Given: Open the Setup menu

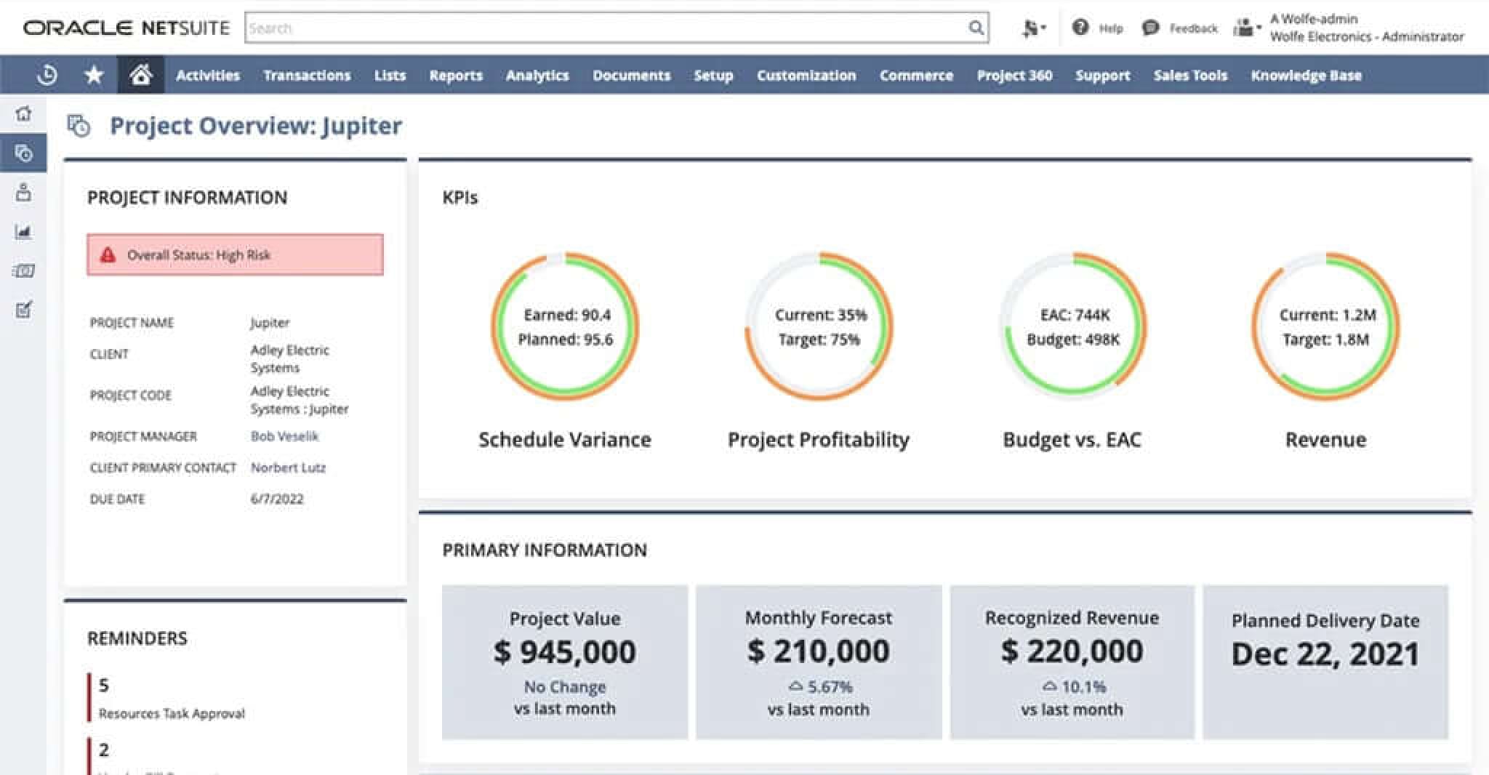Looking at the screenshot, I should point(713,75).
